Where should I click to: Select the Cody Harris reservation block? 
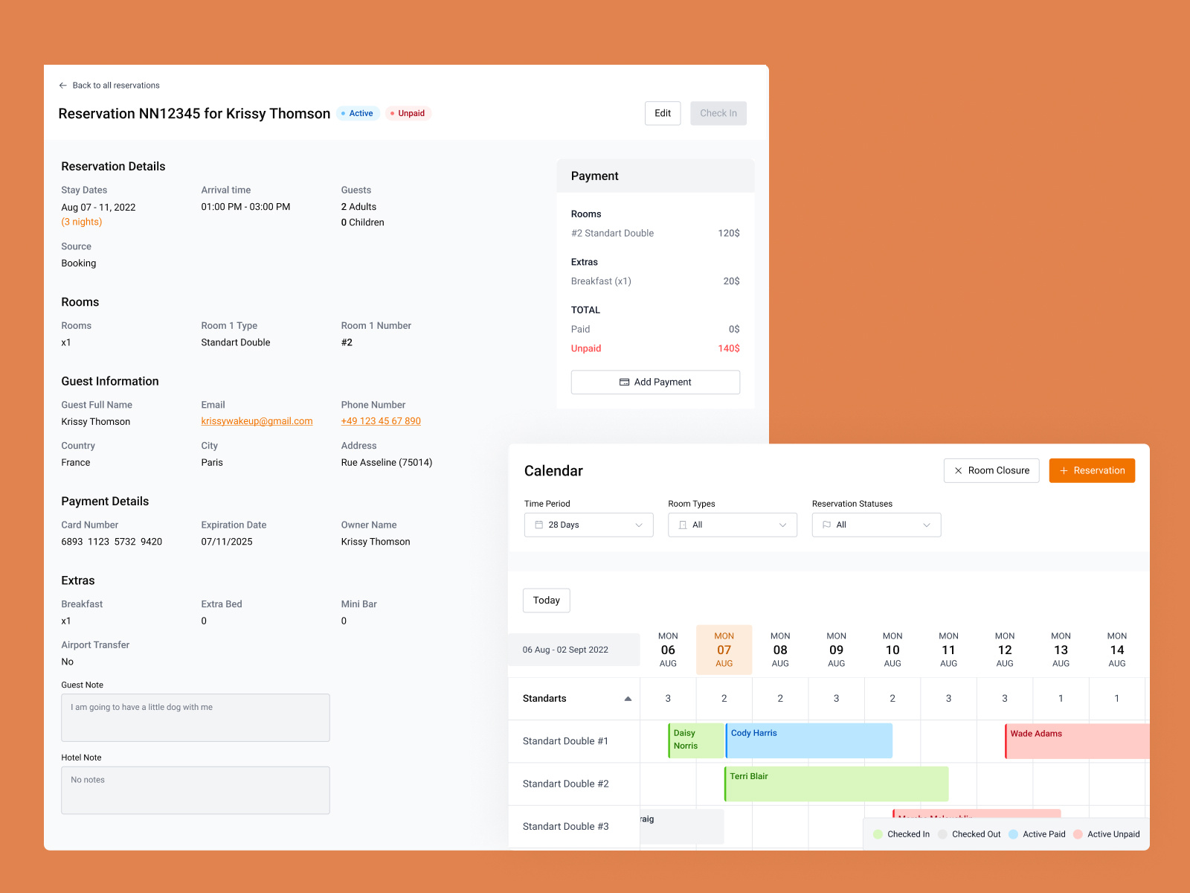point(808,740)
